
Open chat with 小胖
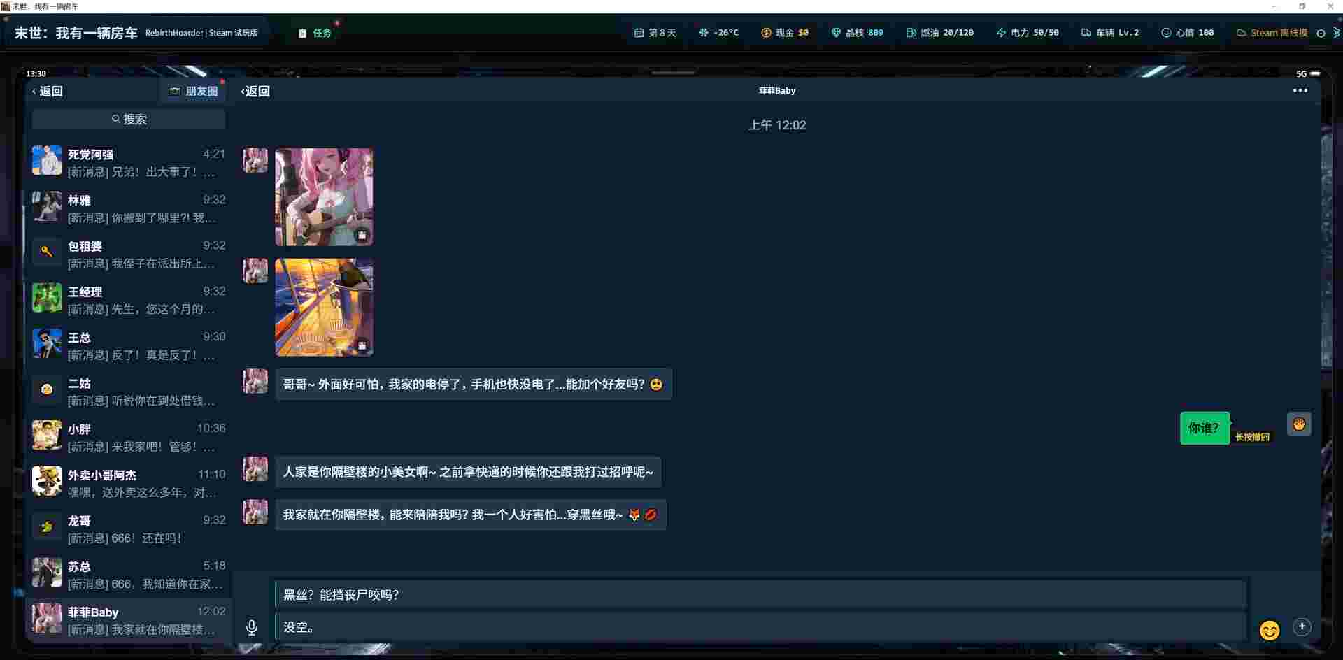coord(129,437)
